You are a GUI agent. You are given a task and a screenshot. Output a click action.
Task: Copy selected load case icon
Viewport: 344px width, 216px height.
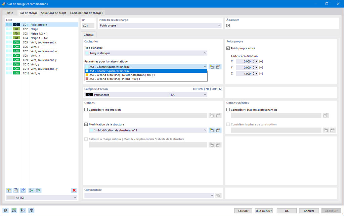coord(16,191)
